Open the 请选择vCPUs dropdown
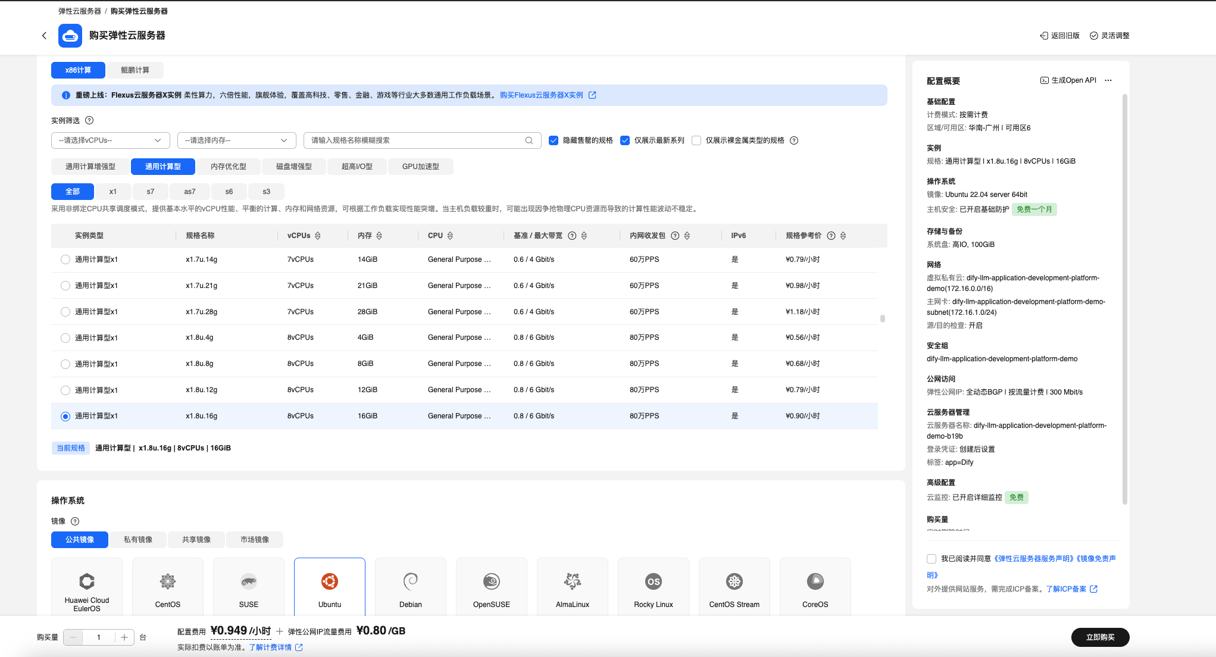The width and height of the screenshot is (1216, 657). click(x=110, y=140)
